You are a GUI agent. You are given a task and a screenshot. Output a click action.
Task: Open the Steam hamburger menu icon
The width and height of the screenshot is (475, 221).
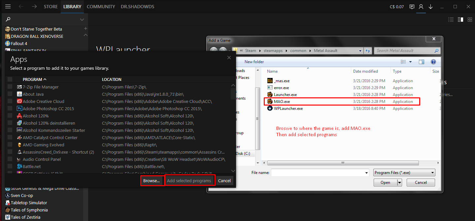tap(8, 7)
